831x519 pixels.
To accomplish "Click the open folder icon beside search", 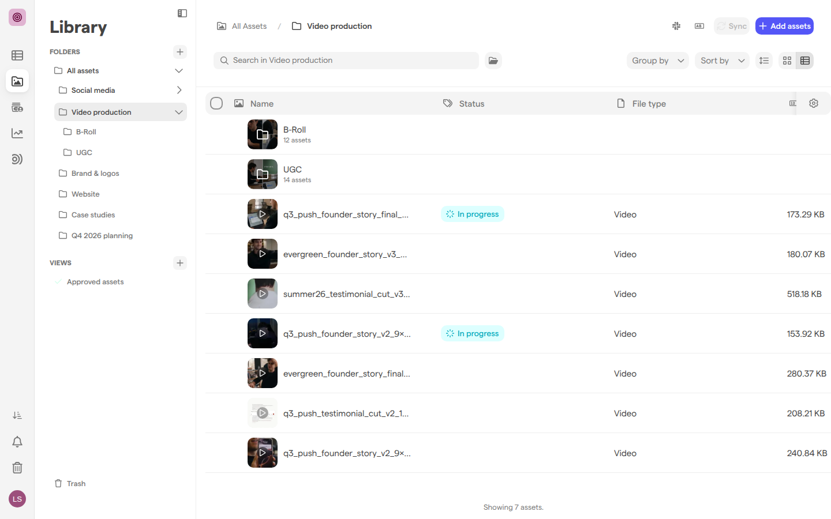I will tap(493, 61).
